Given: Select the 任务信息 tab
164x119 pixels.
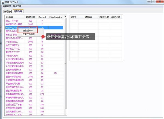Looking at the screenshot, I should pos(19,11).
